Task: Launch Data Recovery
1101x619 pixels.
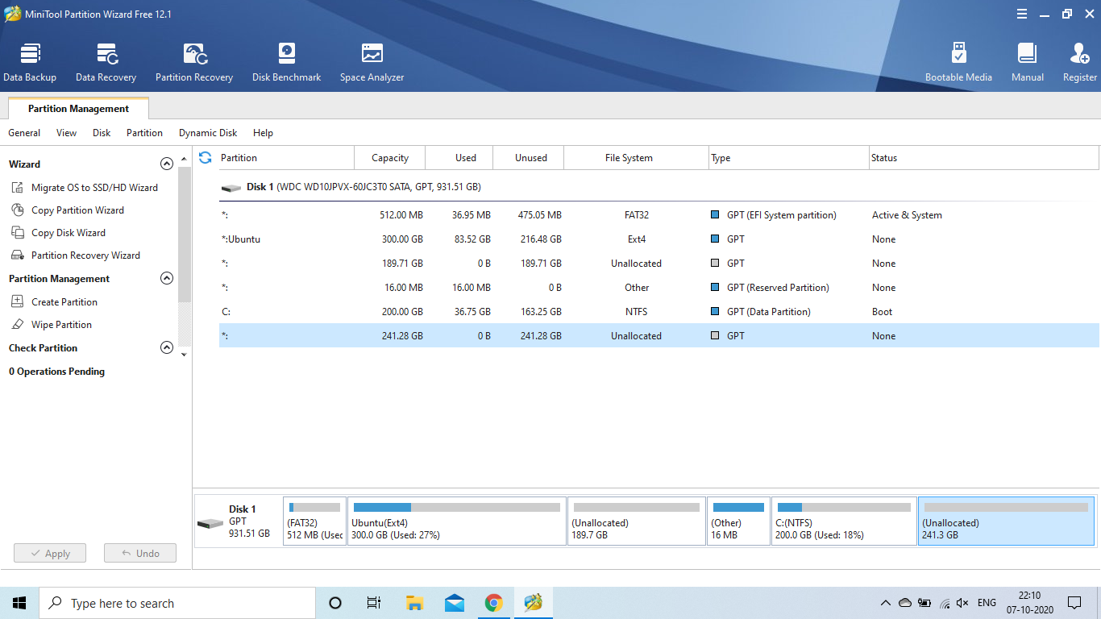Action: 106,63
